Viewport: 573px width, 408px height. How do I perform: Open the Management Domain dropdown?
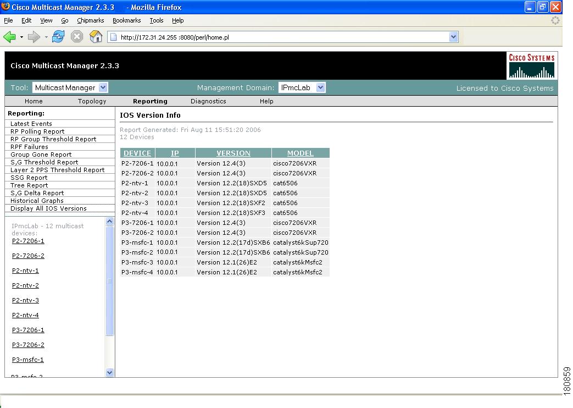pyautogui.click(x=302, y=87)
